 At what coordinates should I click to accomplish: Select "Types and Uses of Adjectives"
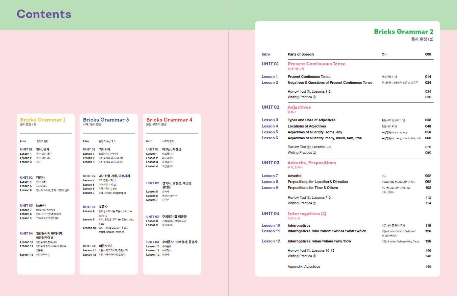click(x=312, y=120)
